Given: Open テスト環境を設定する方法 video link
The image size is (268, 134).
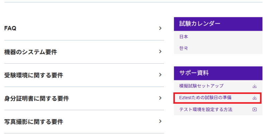Looking at the screenshot, I should point(206,109).
